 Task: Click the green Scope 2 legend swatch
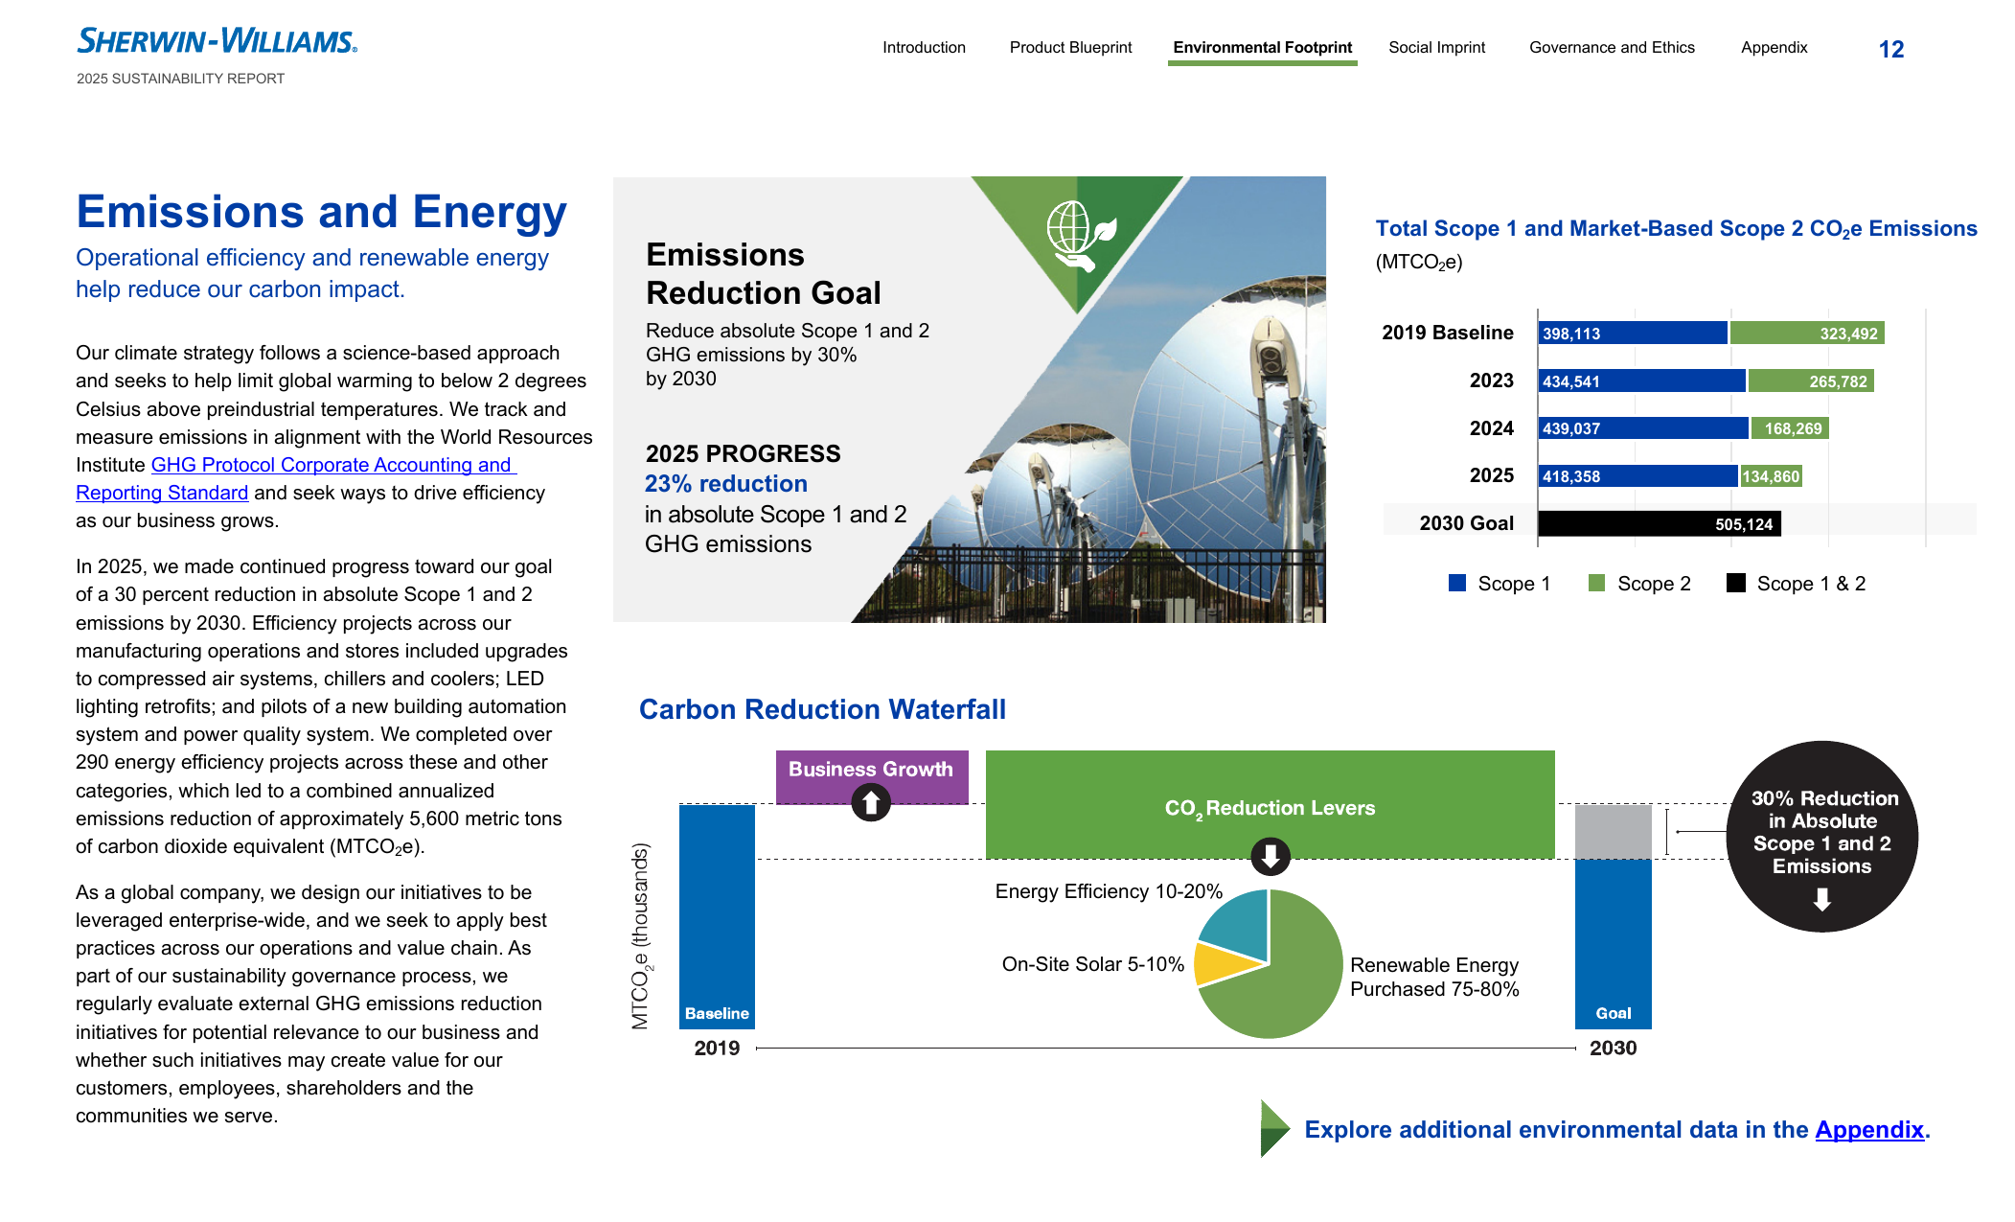pyautogui.click(x=1596, y=583)
